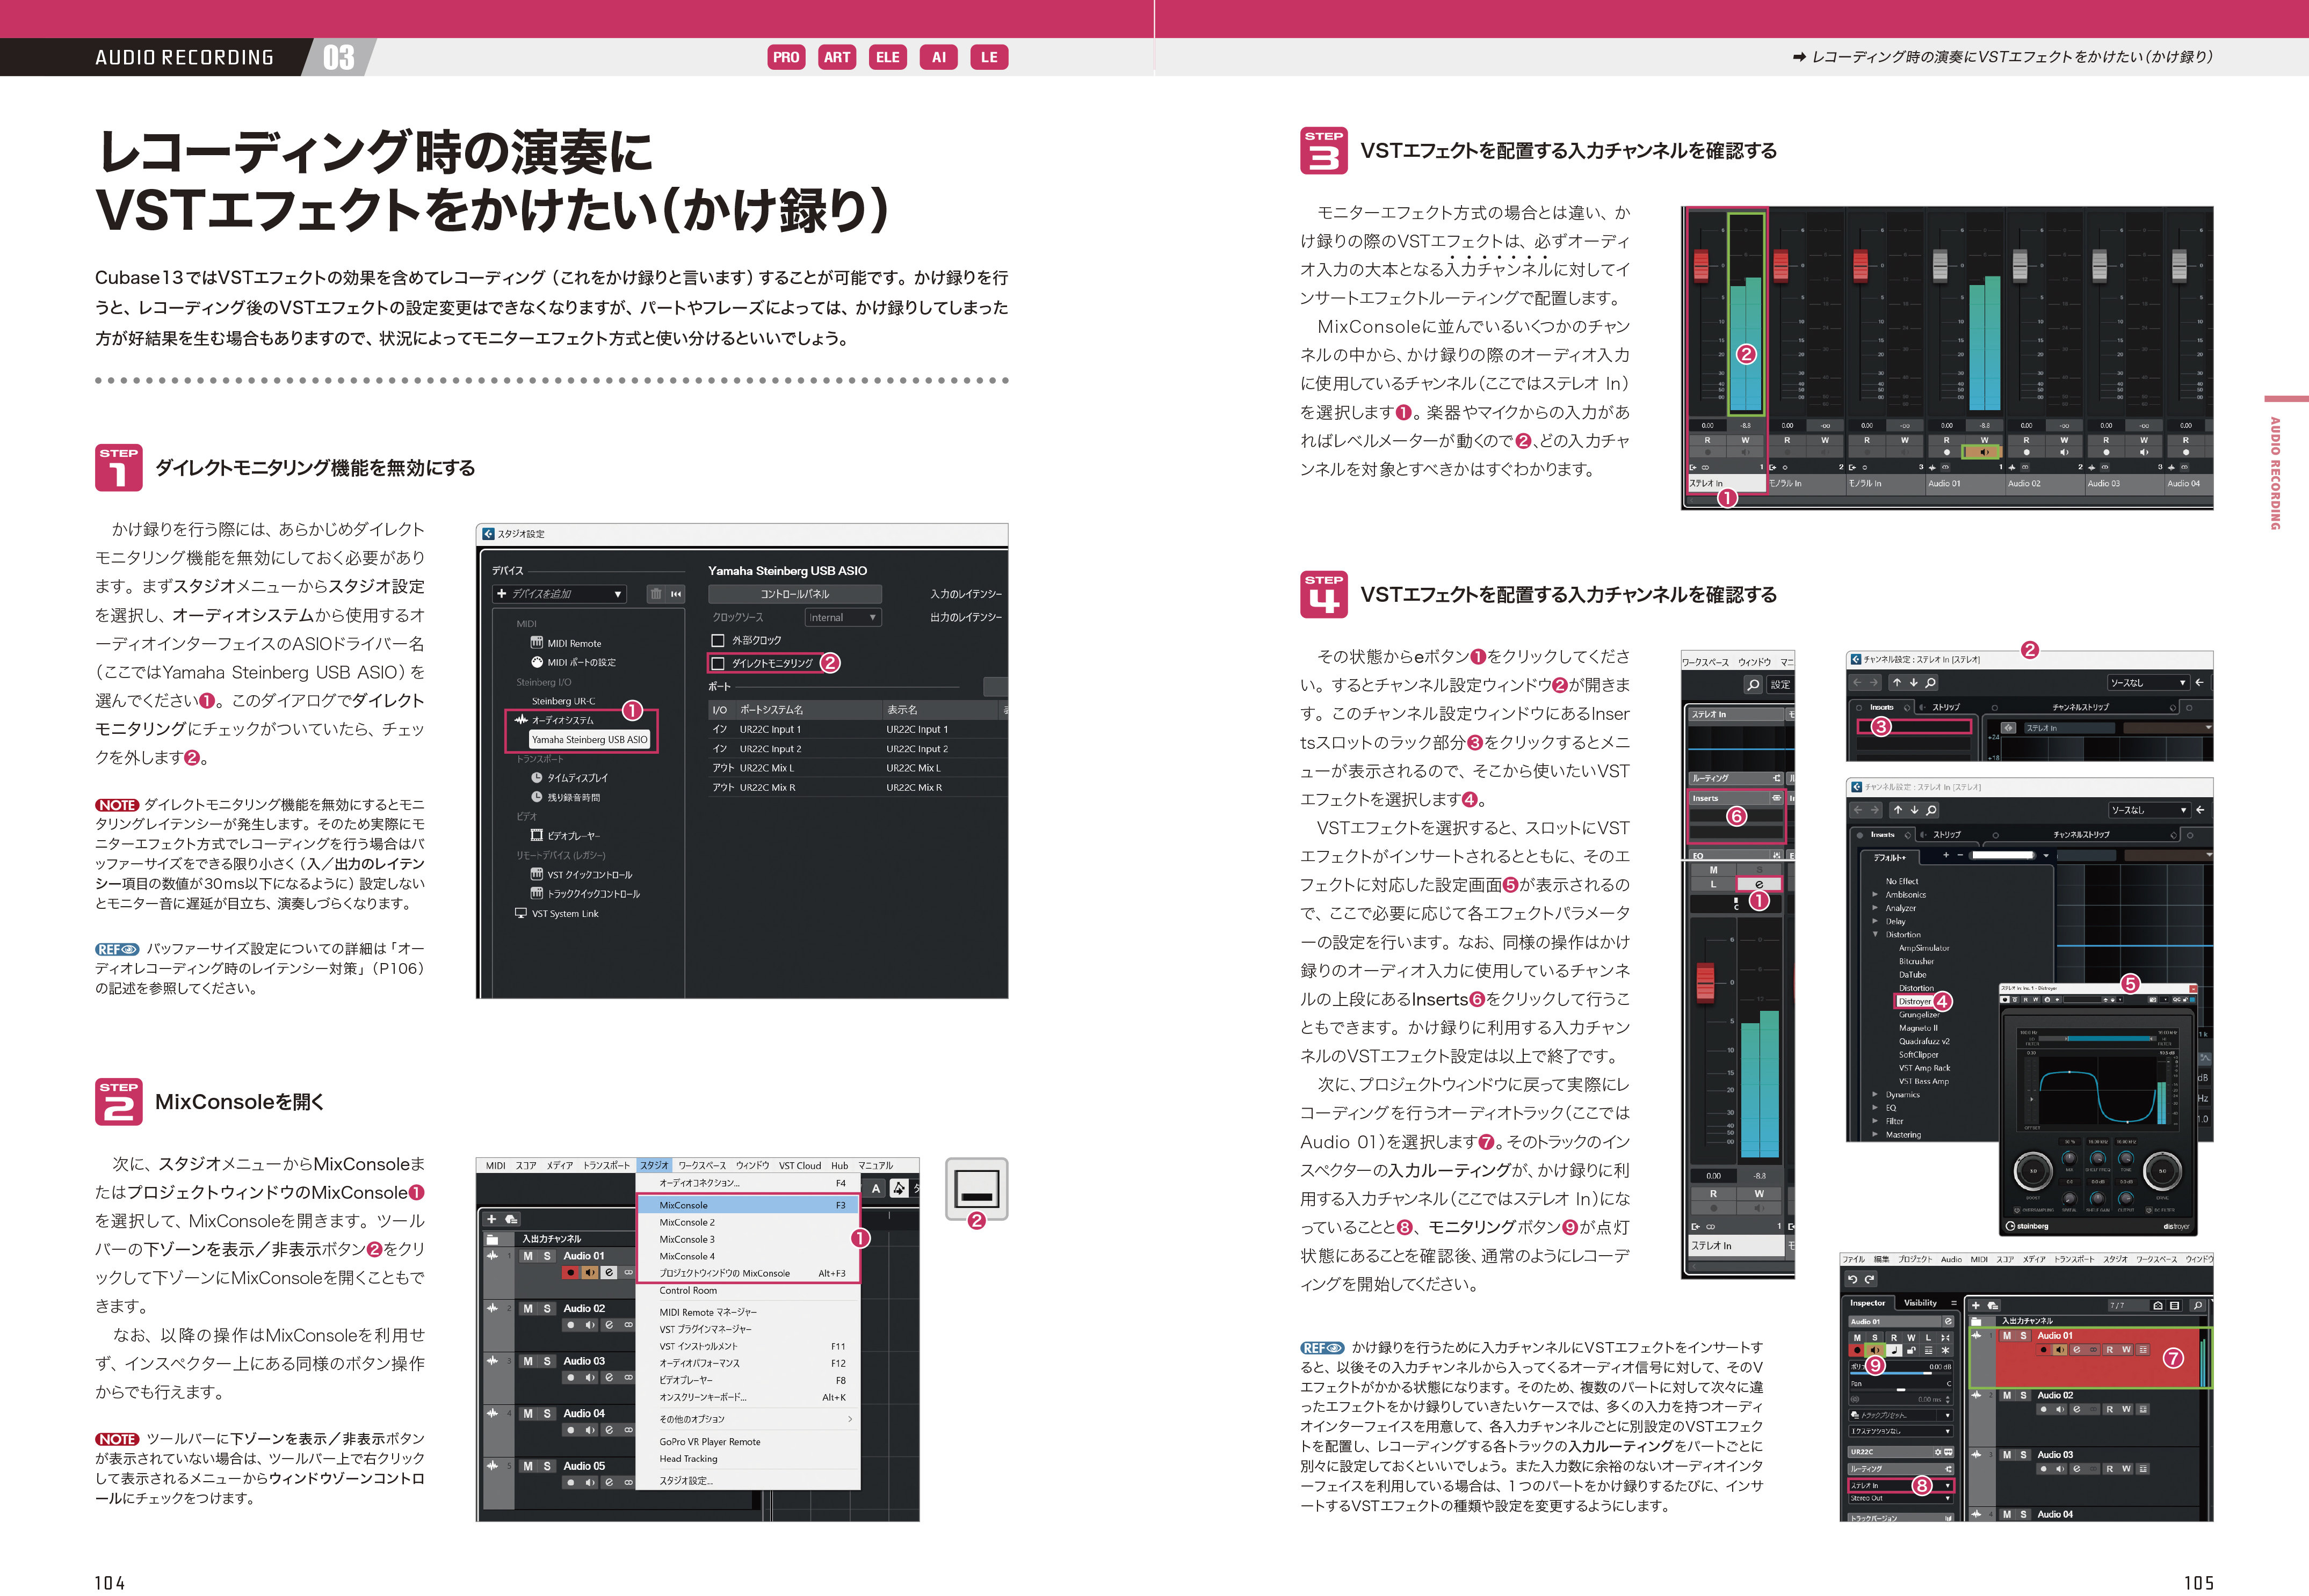Click the up arrow in the channel settings window with the effect list
The width and height of the screenshot is (2309, 1596).
pos(1898,810)
